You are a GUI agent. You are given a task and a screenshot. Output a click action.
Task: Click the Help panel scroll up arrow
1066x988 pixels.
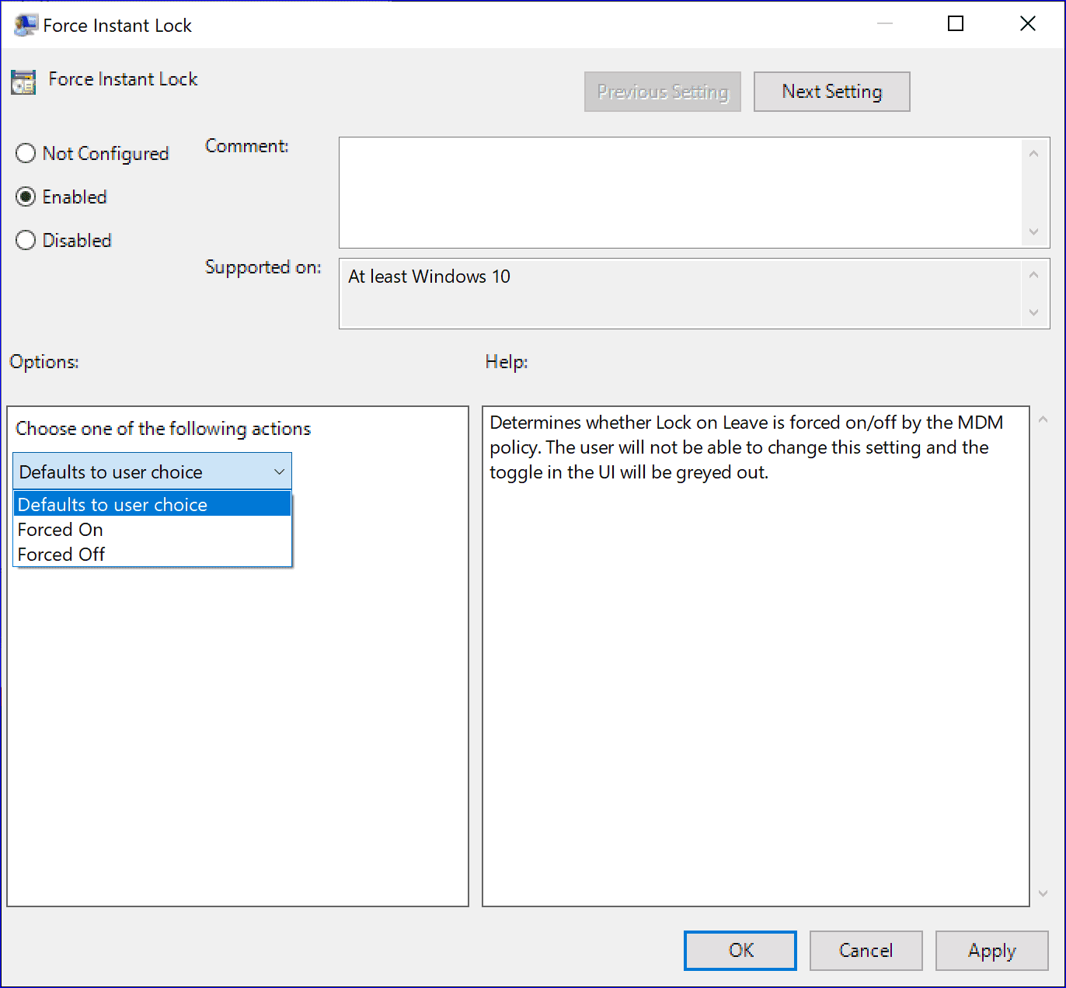click(1043, 419)
